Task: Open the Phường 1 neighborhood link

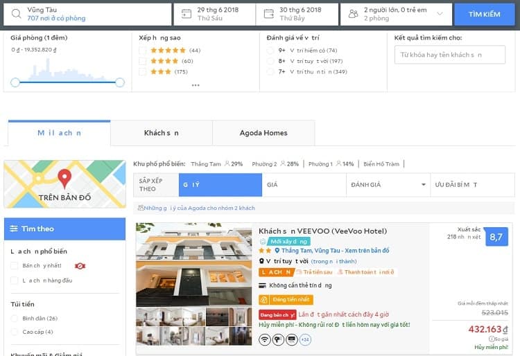Action: coord(320,164)
